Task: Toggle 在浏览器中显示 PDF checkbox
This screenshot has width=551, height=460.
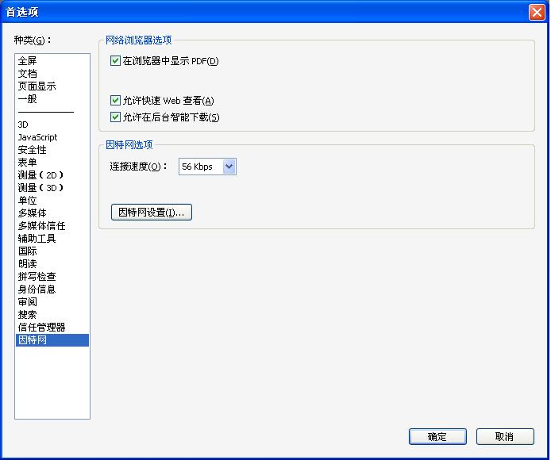Action: click(115, 61)
